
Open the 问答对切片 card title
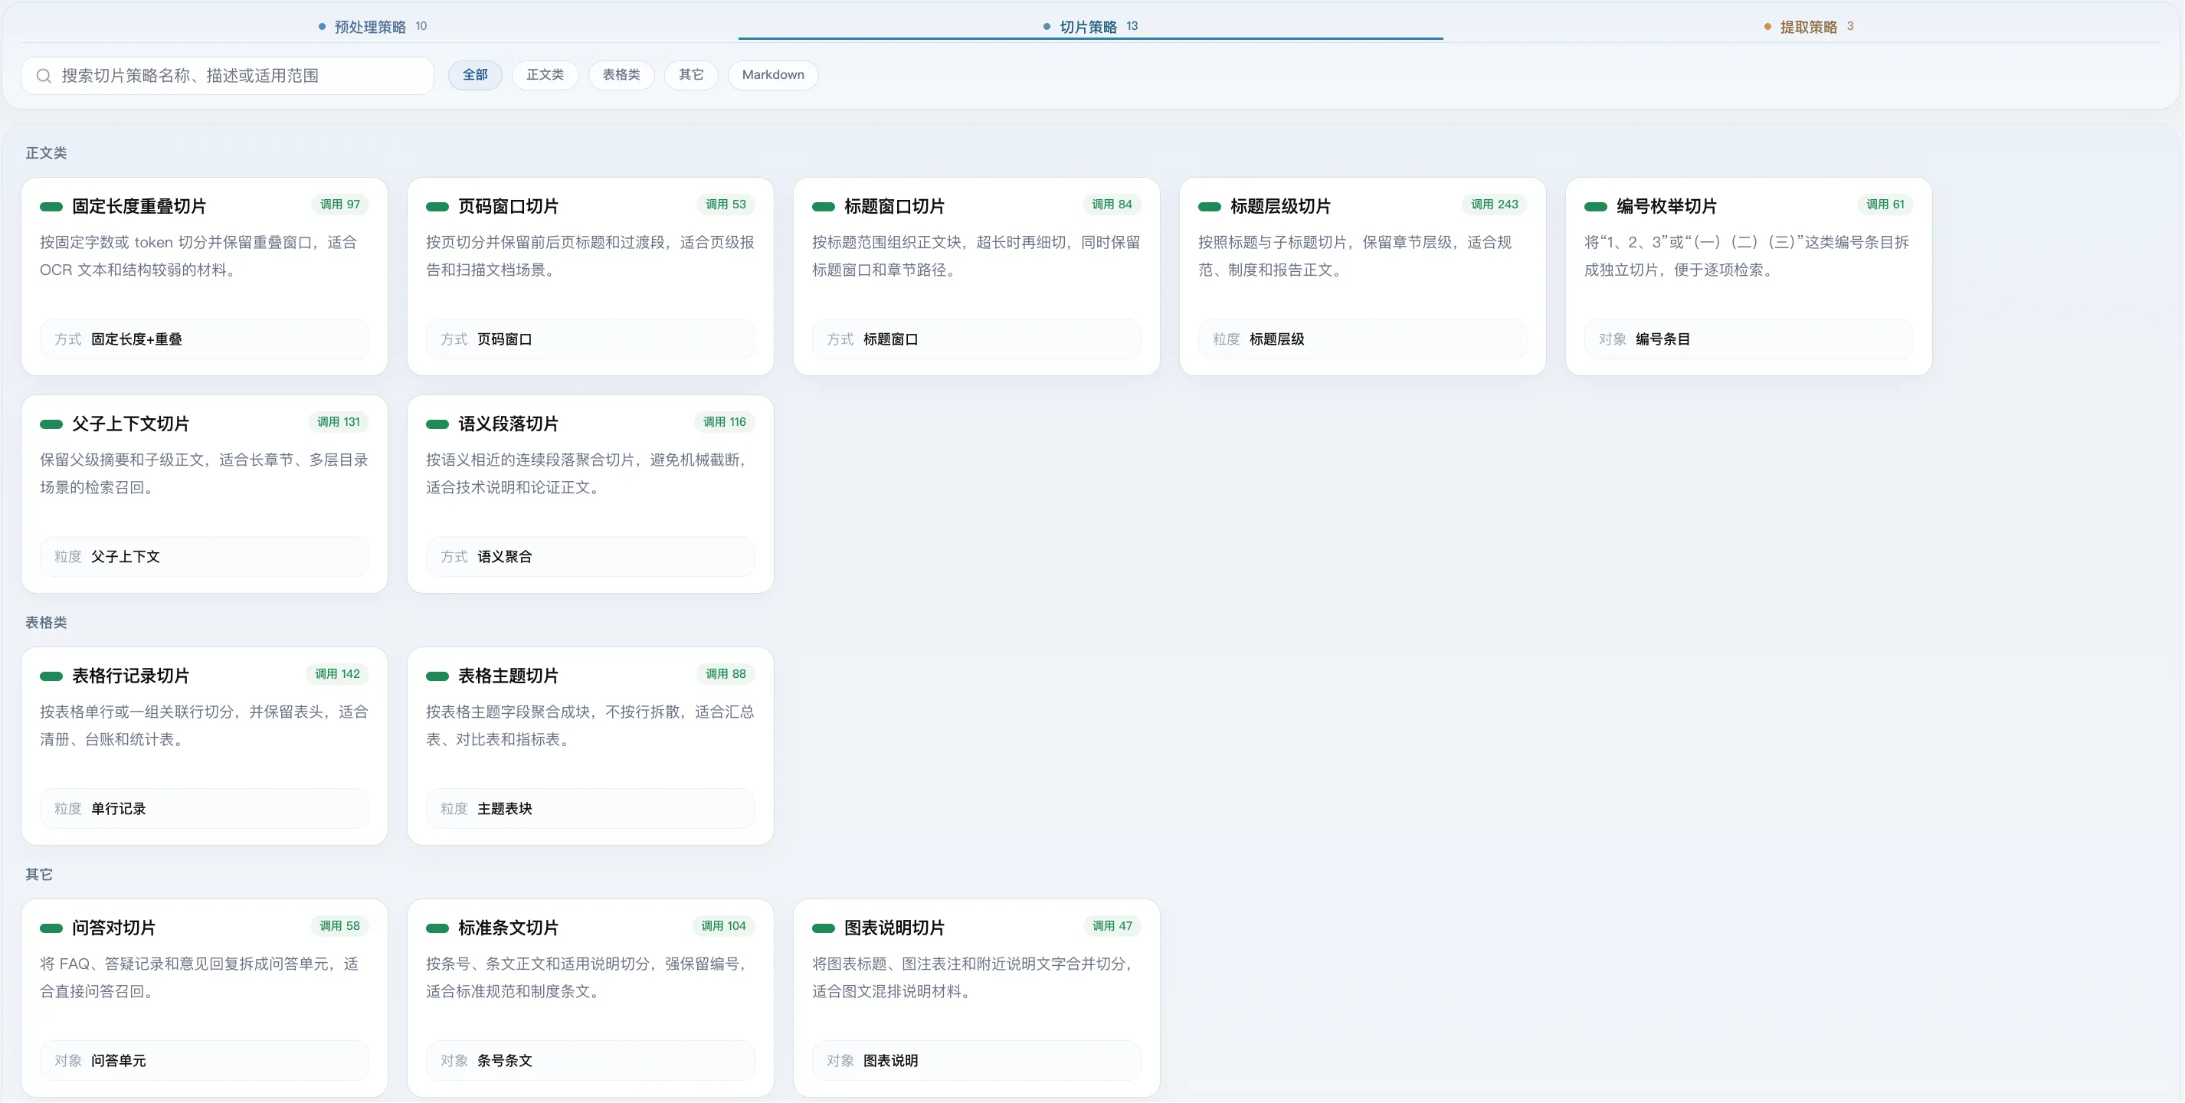tap(113, 928)
